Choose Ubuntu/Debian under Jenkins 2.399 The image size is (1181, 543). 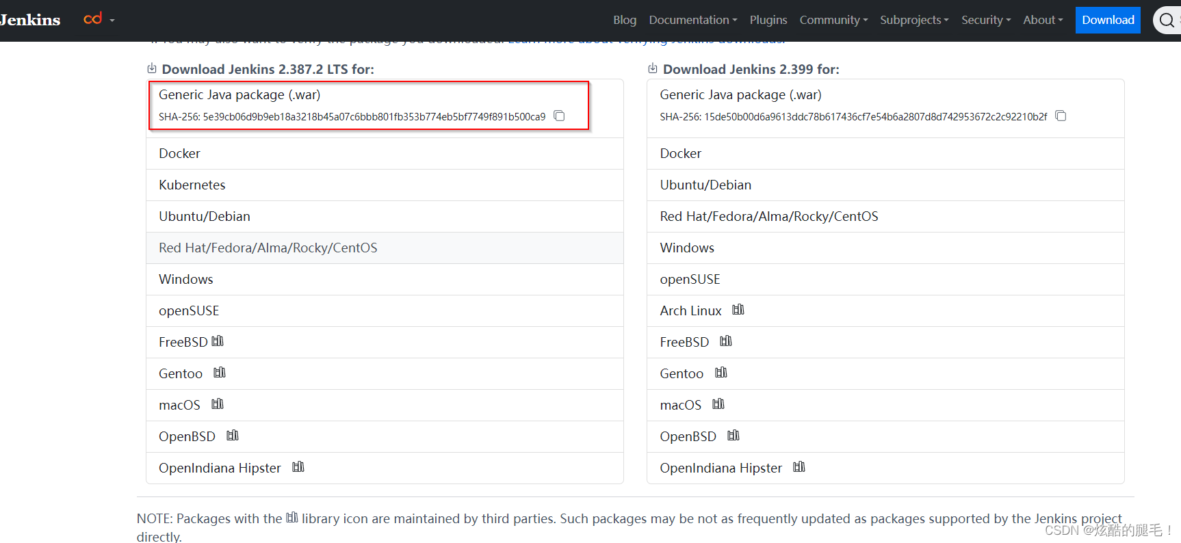(x=885, y=185)
